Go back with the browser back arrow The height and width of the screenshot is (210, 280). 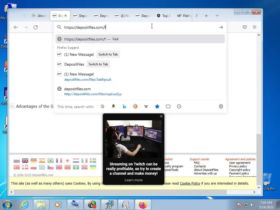click(16, 27)
